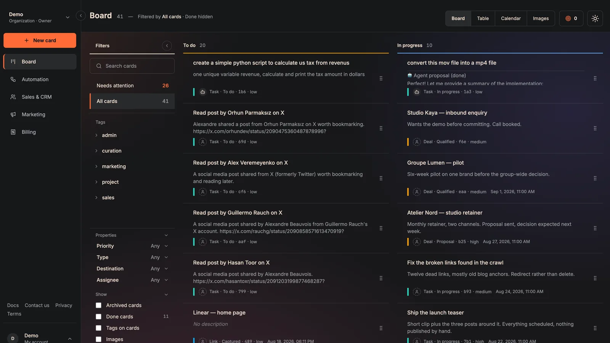
Task: Check the Done cards checkbox
Action: [x=98, y=317]
